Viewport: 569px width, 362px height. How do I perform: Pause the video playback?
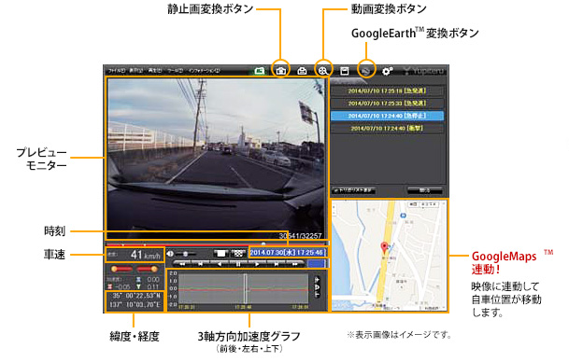coord(237,264)
